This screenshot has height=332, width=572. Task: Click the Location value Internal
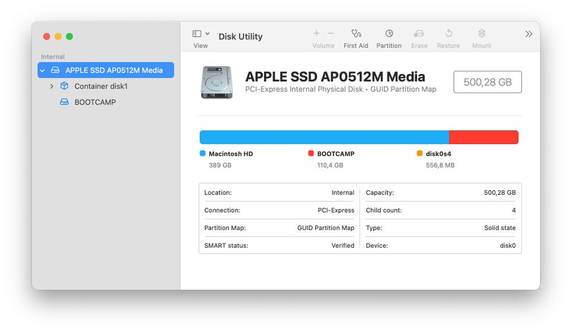point(343,193)
